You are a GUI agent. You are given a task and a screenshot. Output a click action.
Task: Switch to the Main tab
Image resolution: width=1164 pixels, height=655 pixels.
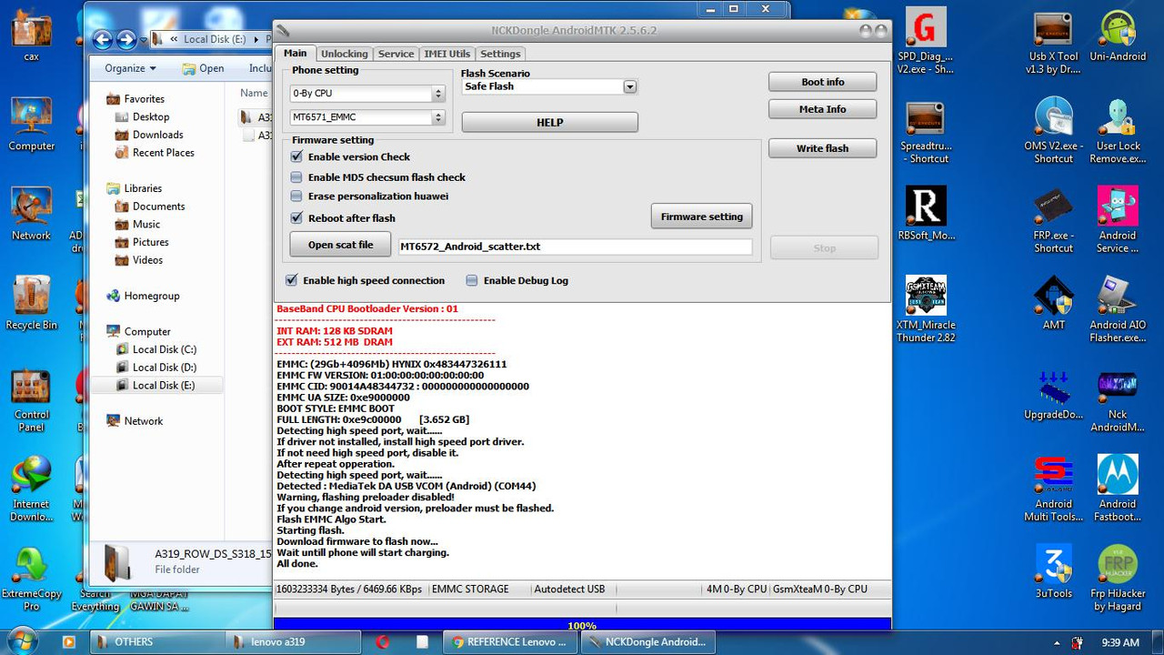(x=295, y=53)
